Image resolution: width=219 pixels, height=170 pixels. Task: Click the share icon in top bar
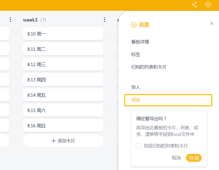(194, 5)
